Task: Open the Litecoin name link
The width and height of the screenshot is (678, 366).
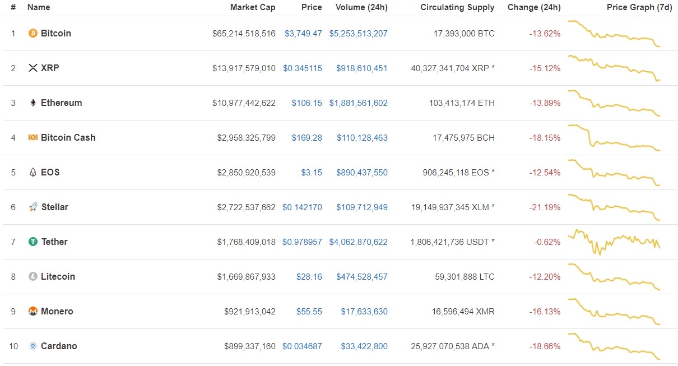Action: click(x=58, y=277)
